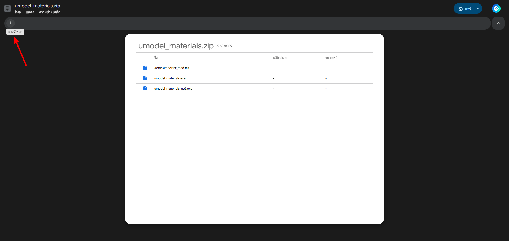This screenshot has width=509, height=241.
Task: Click the download icon in the toolbar
Action: coord(11,23)
